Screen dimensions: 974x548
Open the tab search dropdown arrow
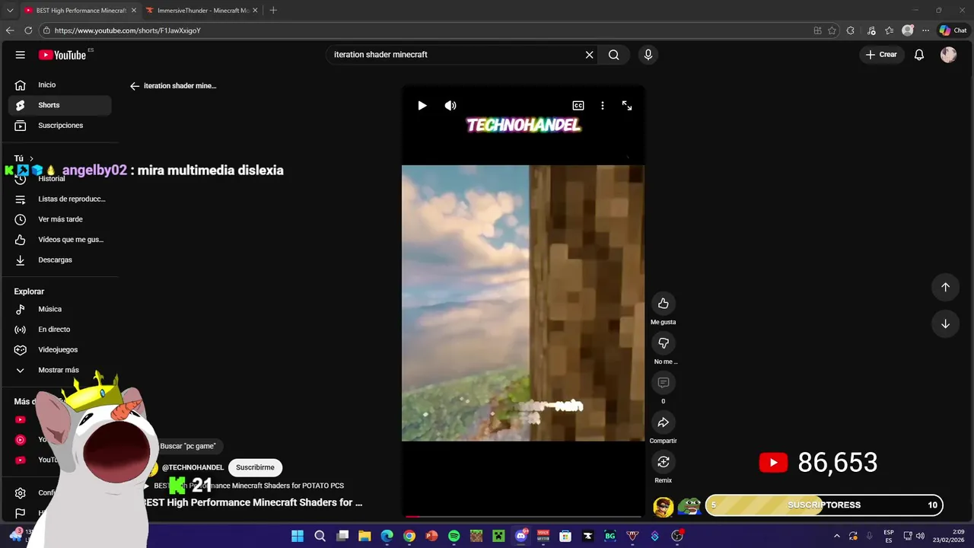[10, 11]
